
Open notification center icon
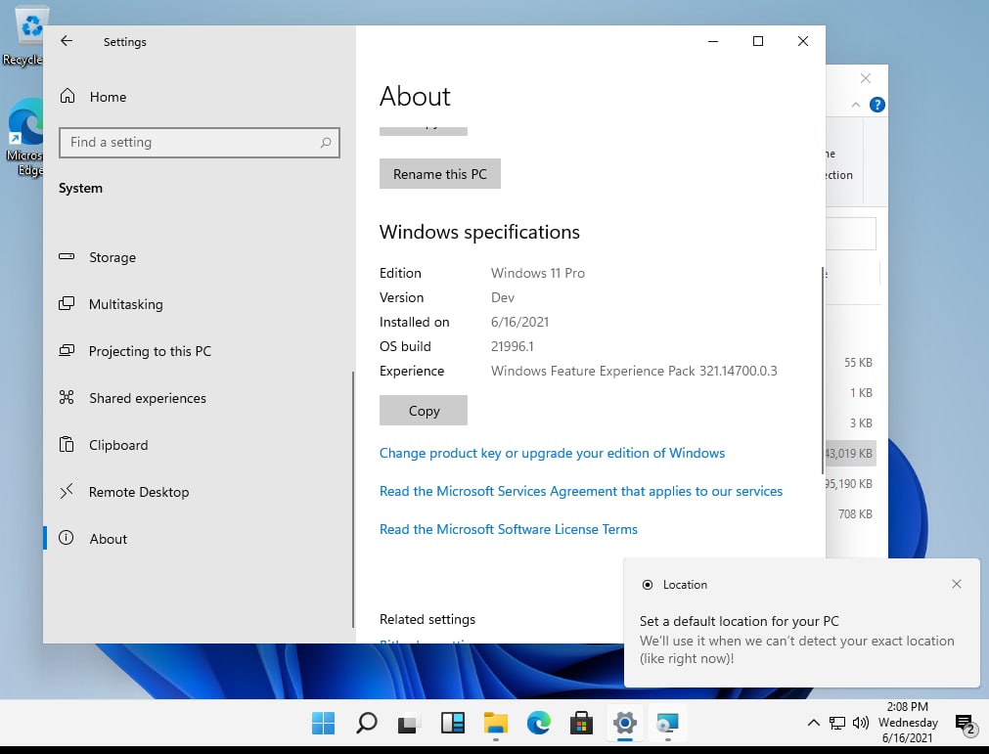[x=965, y=725]
